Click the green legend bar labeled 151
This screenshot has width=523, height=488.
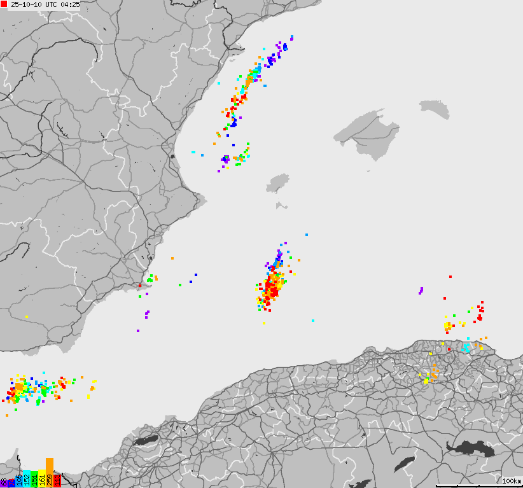(34, 478)
